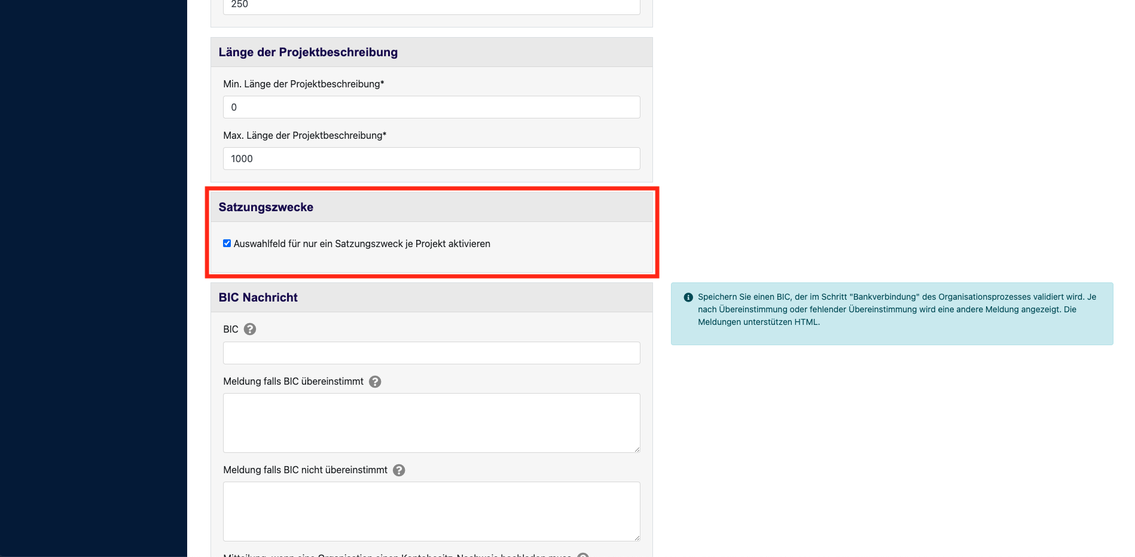Click the 'Satzungszwecke' section header
1135x557 pixels.
point(266,207)
